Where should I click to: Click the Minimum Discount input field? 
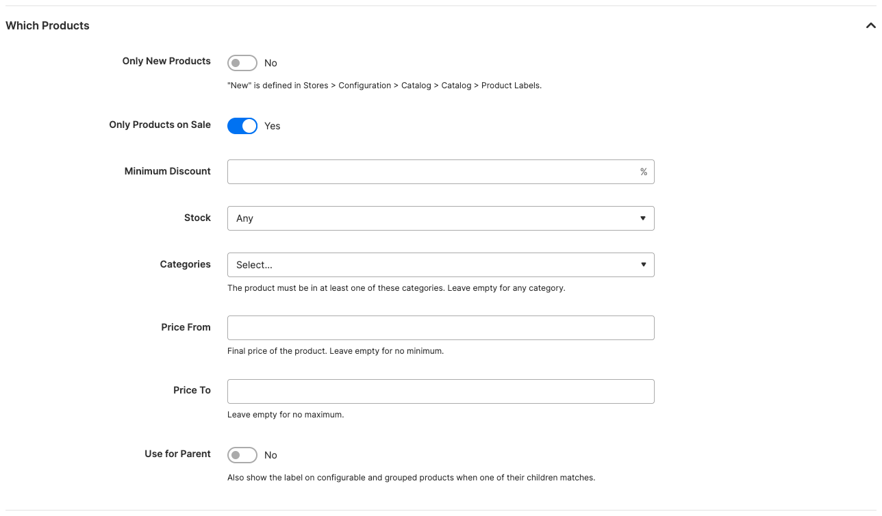click(441, 172)
